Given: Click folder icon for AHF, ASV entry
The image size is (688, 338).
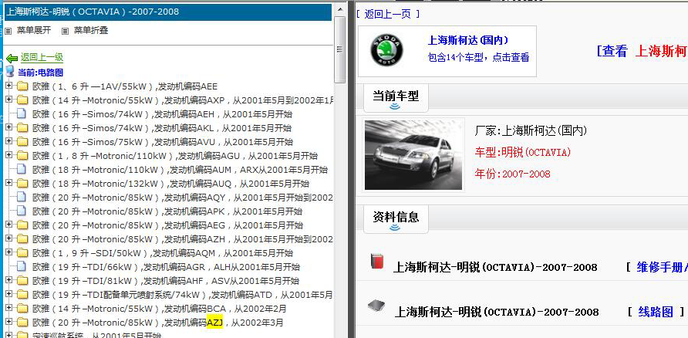Looking at the screenshot, I should [22, 280].
